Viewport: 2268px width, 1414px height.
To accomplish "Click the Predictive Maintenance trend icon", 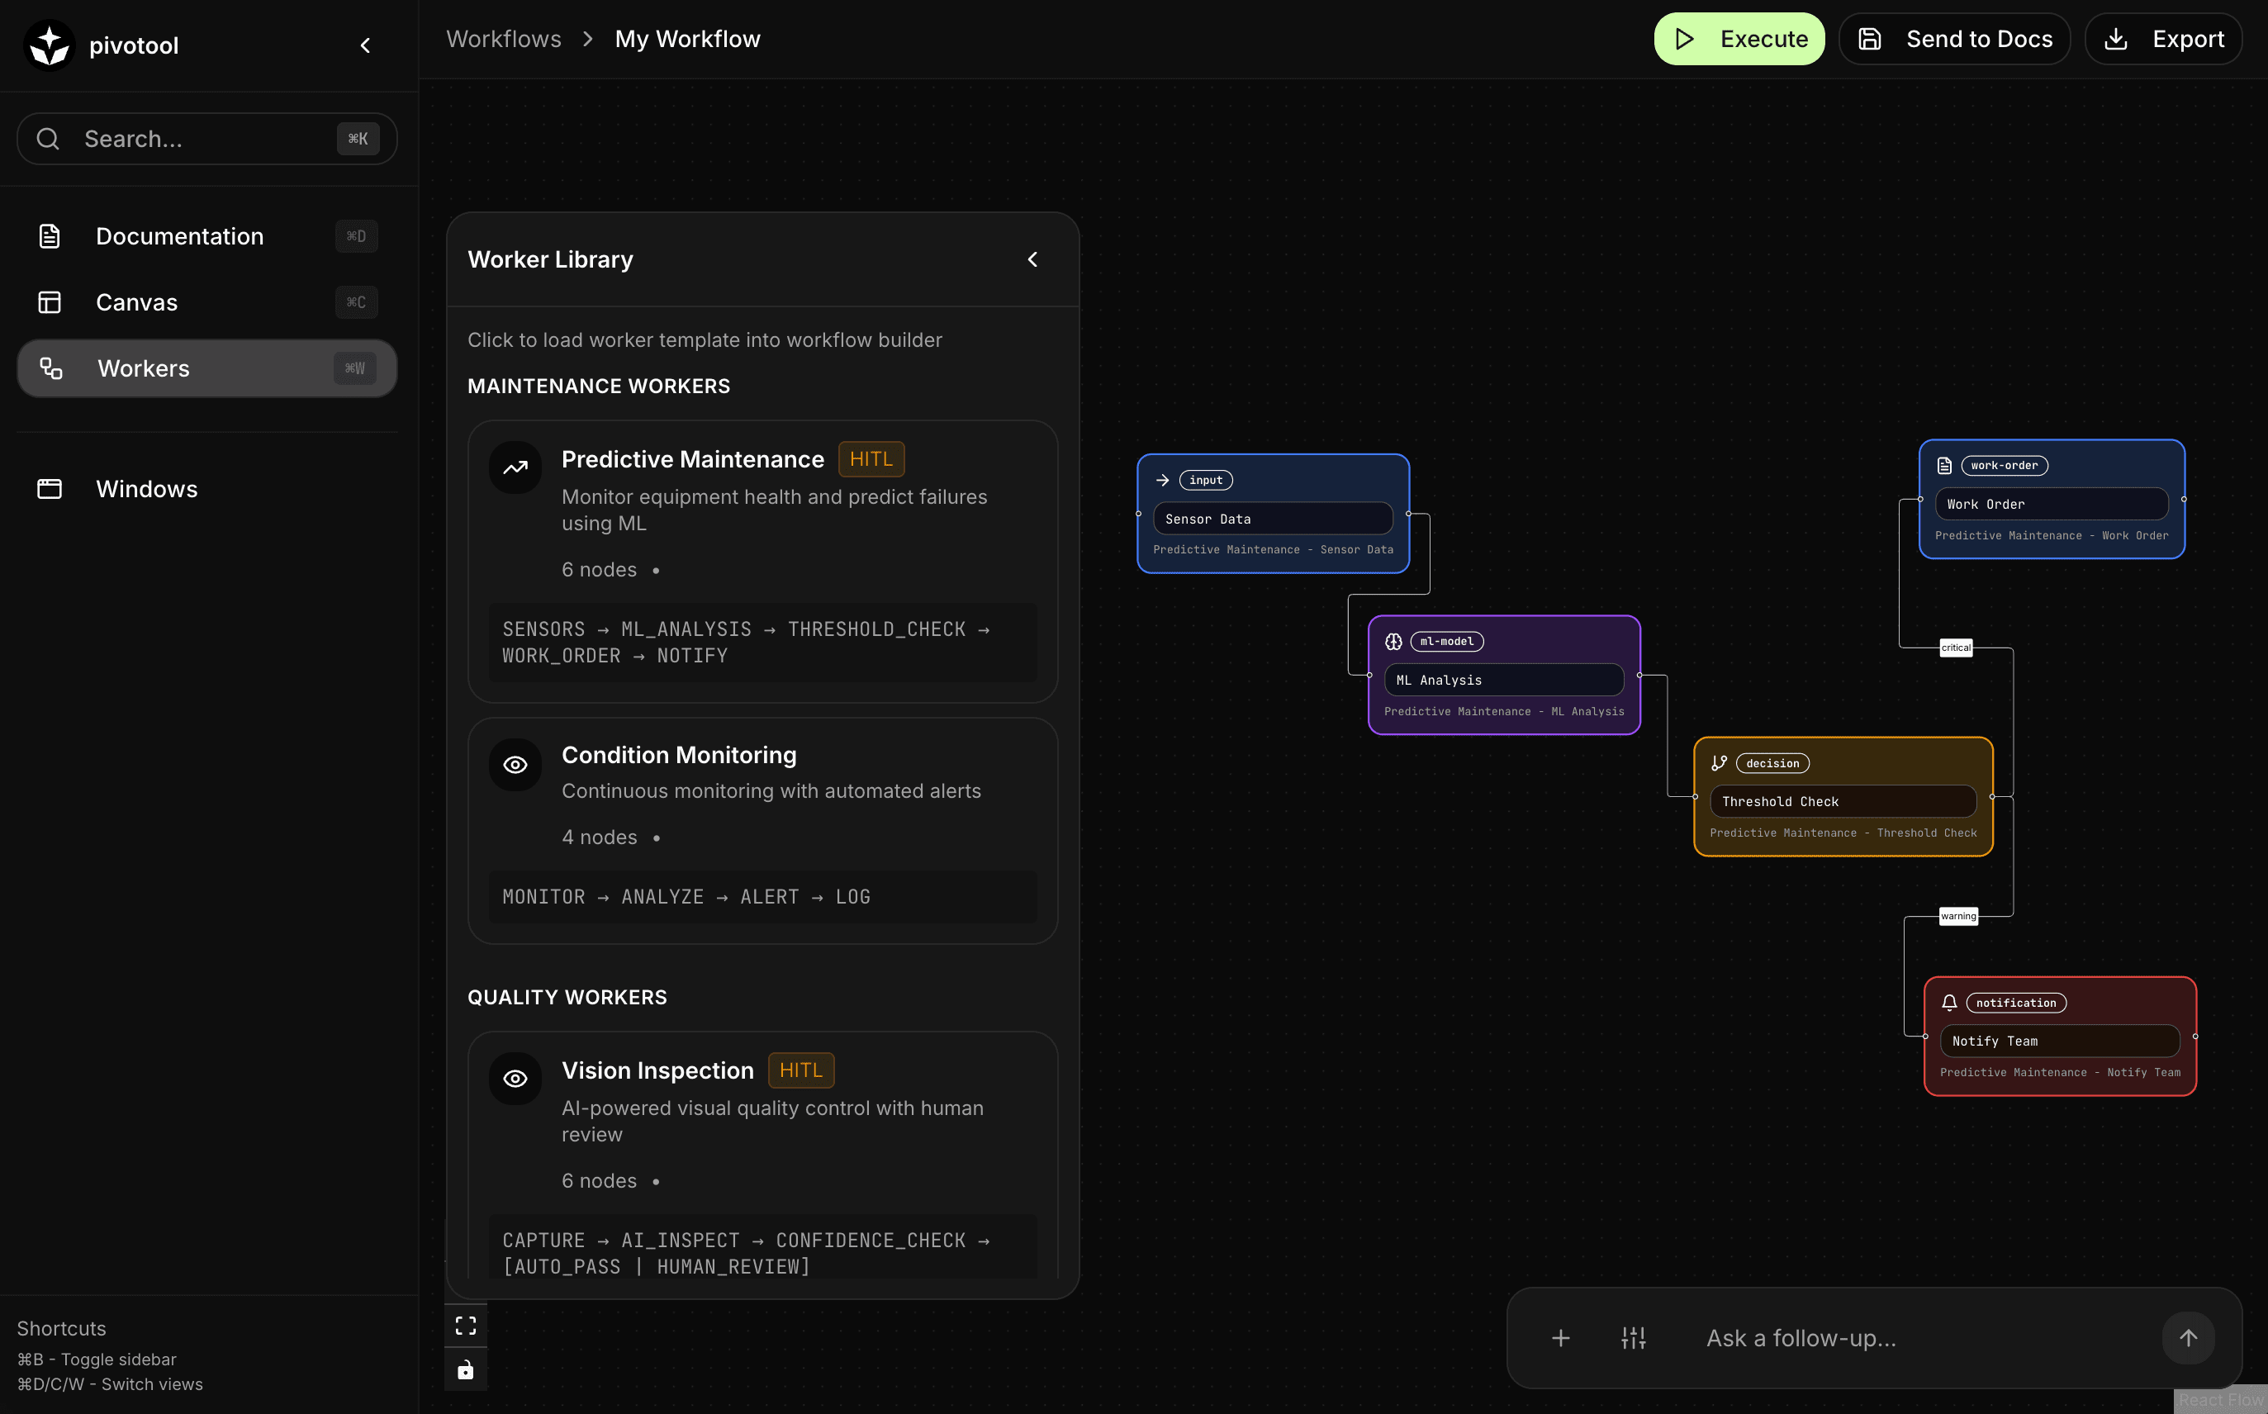I will click(515, 467).
